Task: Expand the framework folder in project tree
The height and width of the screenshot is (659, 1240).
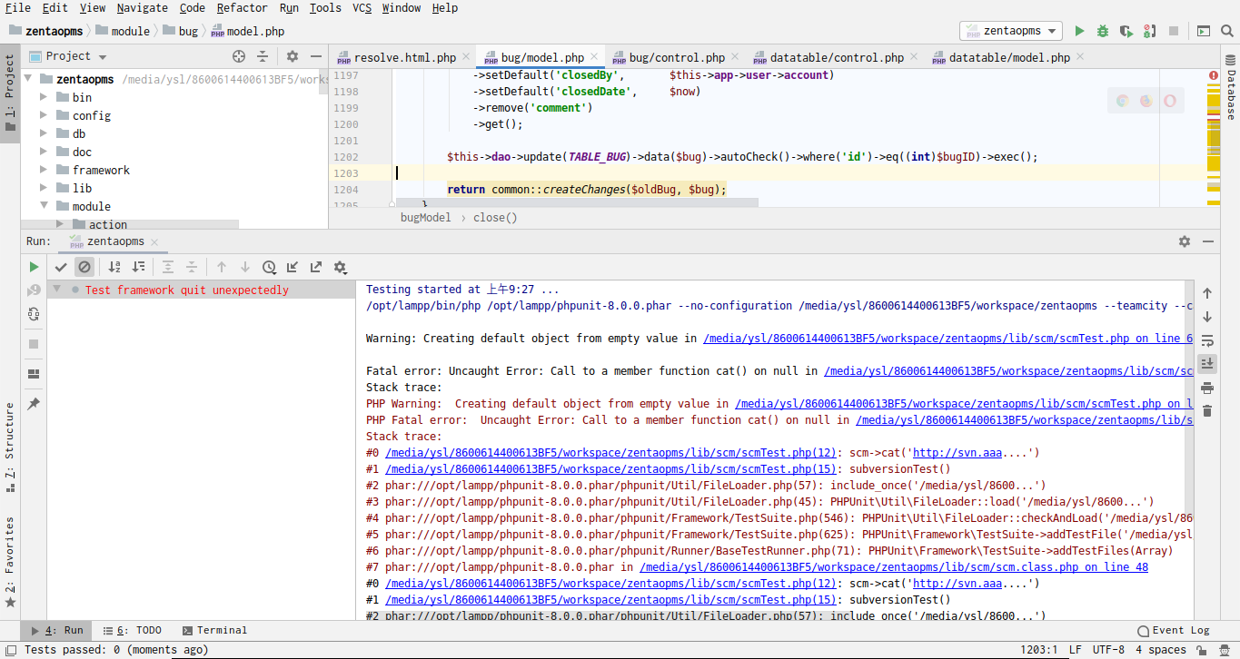Action: click(44, 170)
